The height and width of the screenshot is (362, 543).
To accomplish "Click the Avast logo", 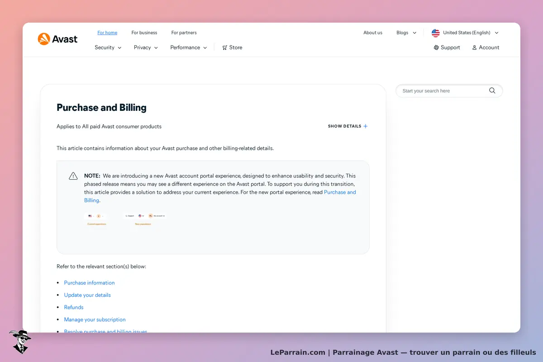I will pos(57,39).
